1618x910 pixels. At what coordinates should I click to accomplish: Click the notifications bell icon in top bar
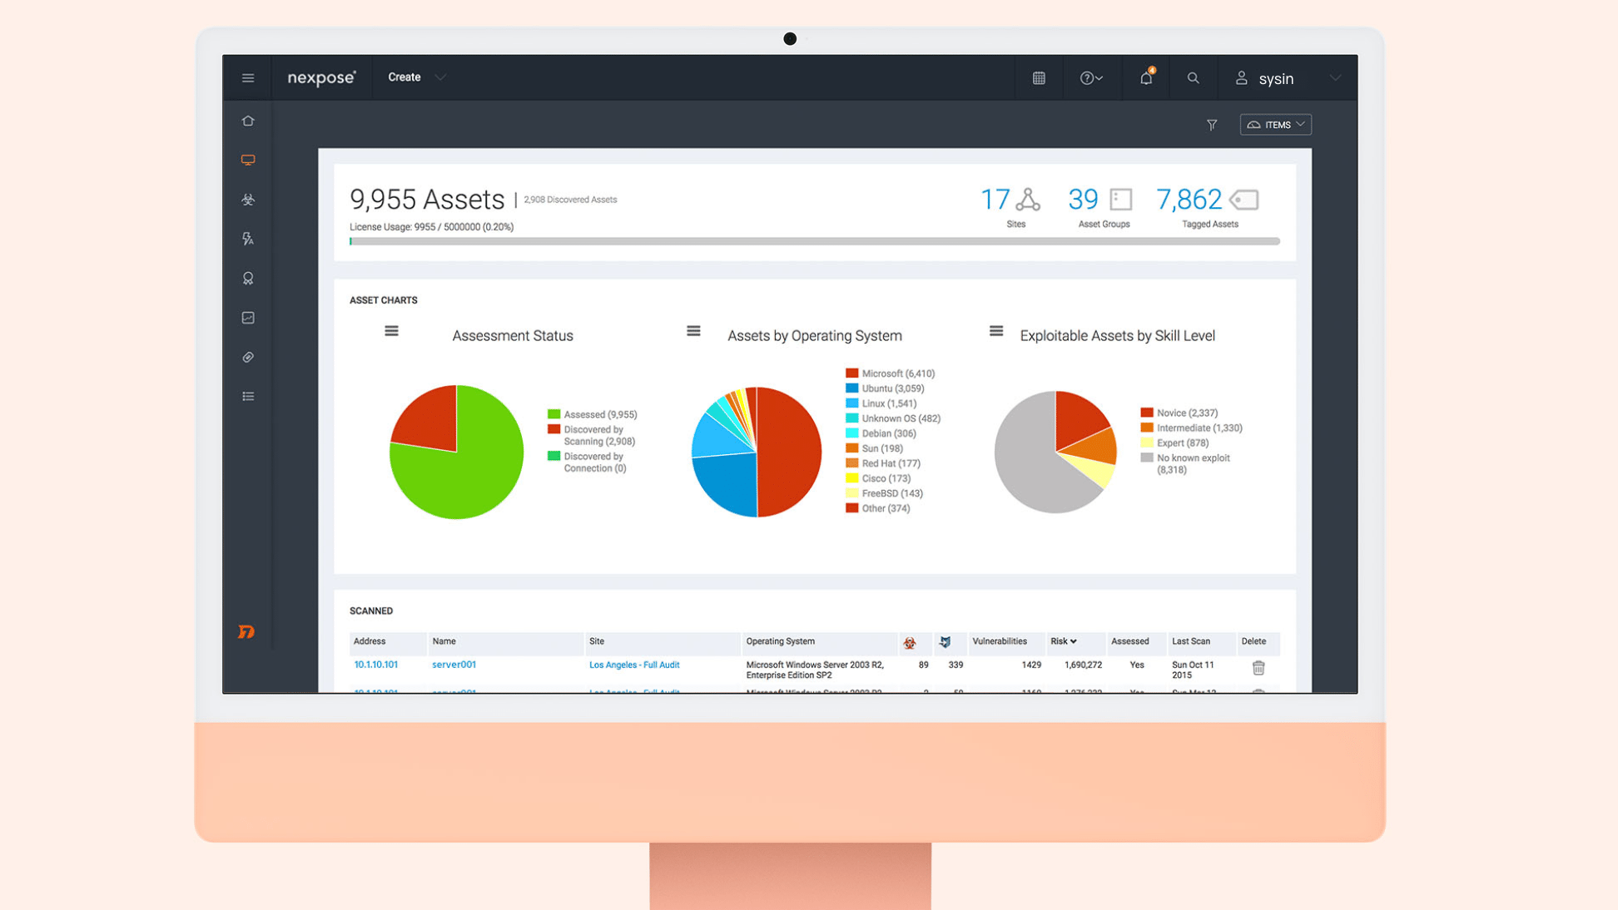pyautogui.click(x=1144, y=78)
